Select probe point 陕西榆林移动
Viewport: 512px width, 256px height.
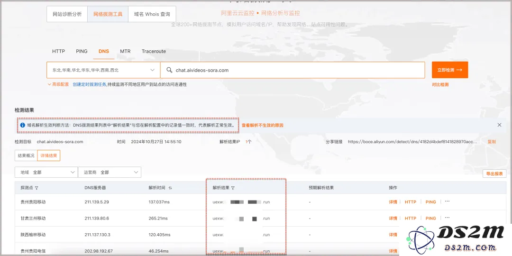(x=33, y=235)
